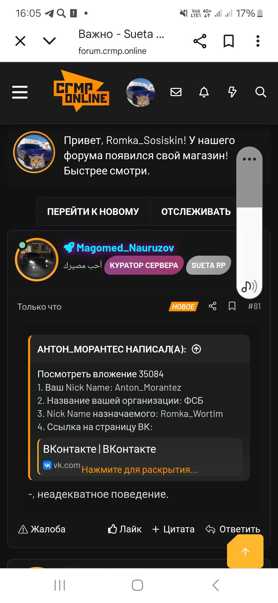This screenshot has height=603, width=278.
Task: Open Magomed_Nauruzov's profile link
Action: pos(125,248)
